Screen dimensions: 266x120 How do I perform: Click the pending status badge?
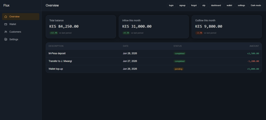178,69
